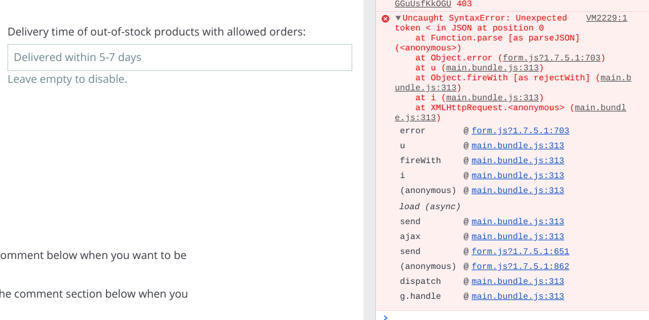649x320 pixels.
Task: Click main.bundle.js link in 'at u' line
Action: coord(492,68)
